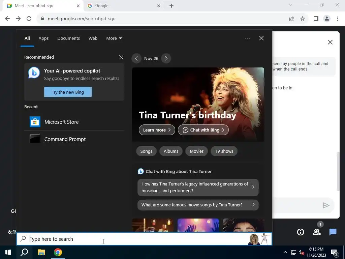The image size is (345, 259).
Task: Expand the More filter dropdown
Action: pyautogui.click(x=114, y=38)
